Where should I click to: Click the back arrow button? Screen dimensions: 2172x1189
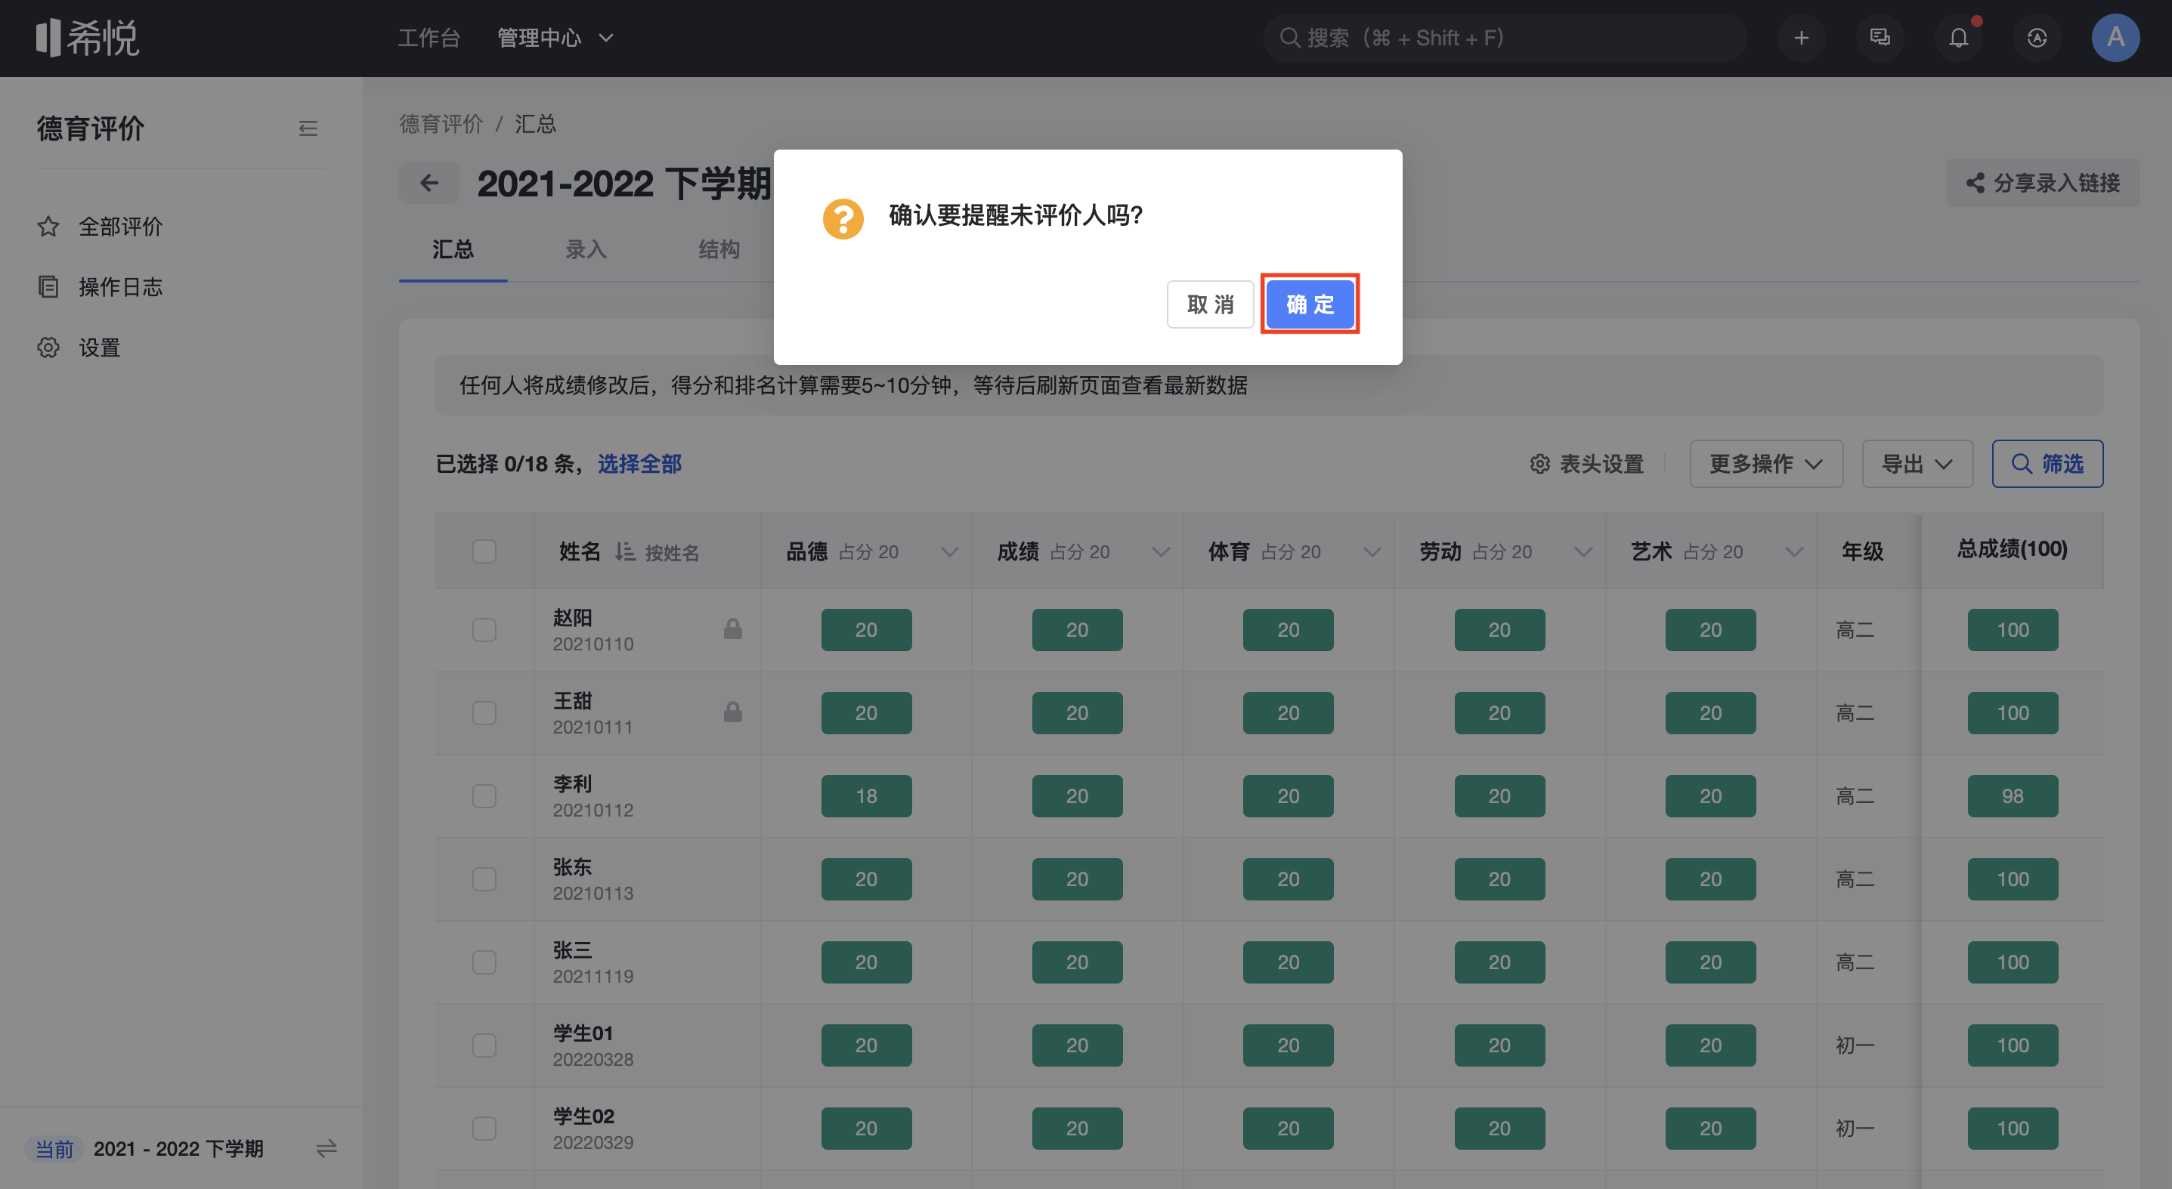pos(429,183)
